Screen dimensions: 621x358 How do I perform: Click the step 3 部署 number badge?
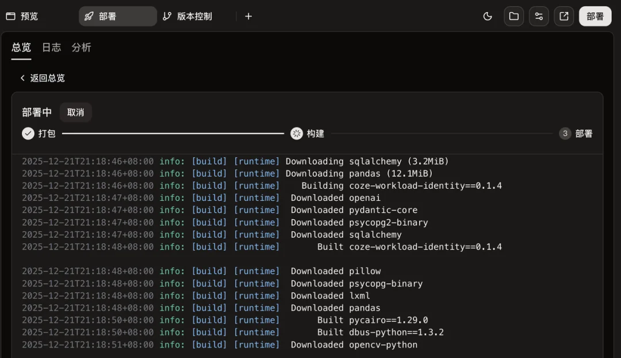click(565, 134)
